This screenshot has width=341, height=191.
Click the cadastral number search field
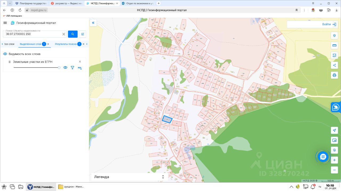coord(32,34)
